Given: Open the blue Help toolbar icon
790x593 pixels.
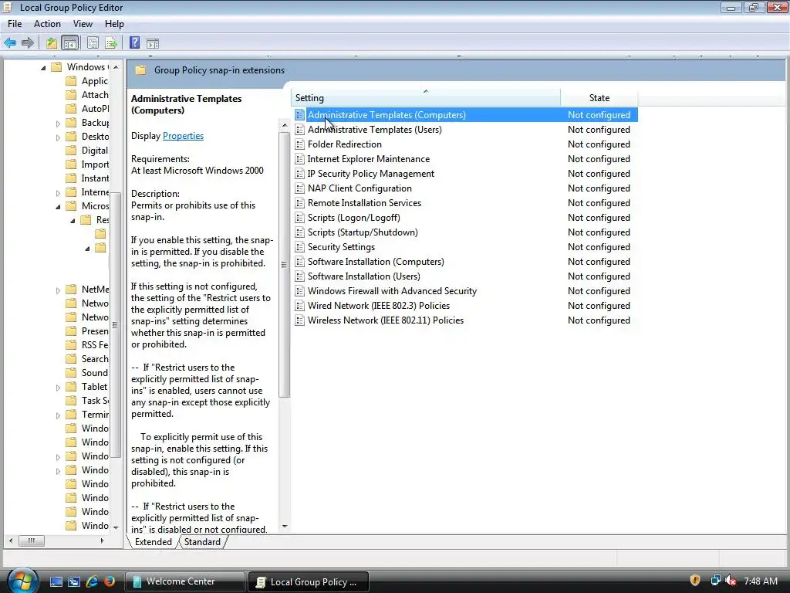Looking at the screenshot, I should click(134, 43).
